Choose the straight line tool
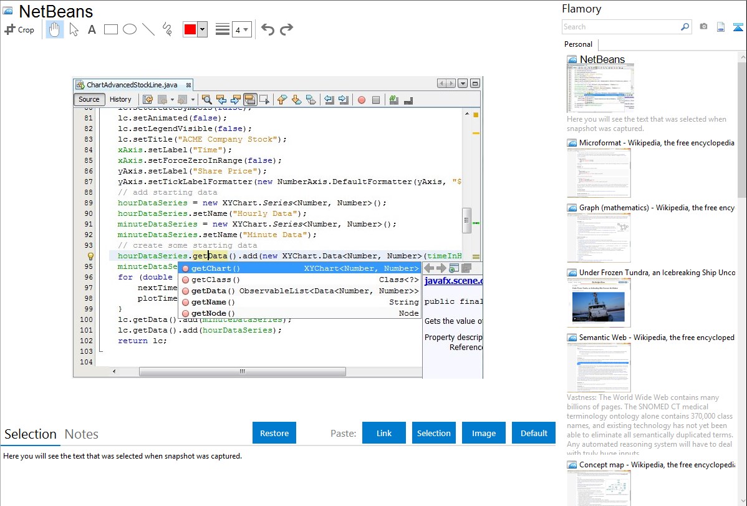Viewport: 747px width, 506px height. 148,29
